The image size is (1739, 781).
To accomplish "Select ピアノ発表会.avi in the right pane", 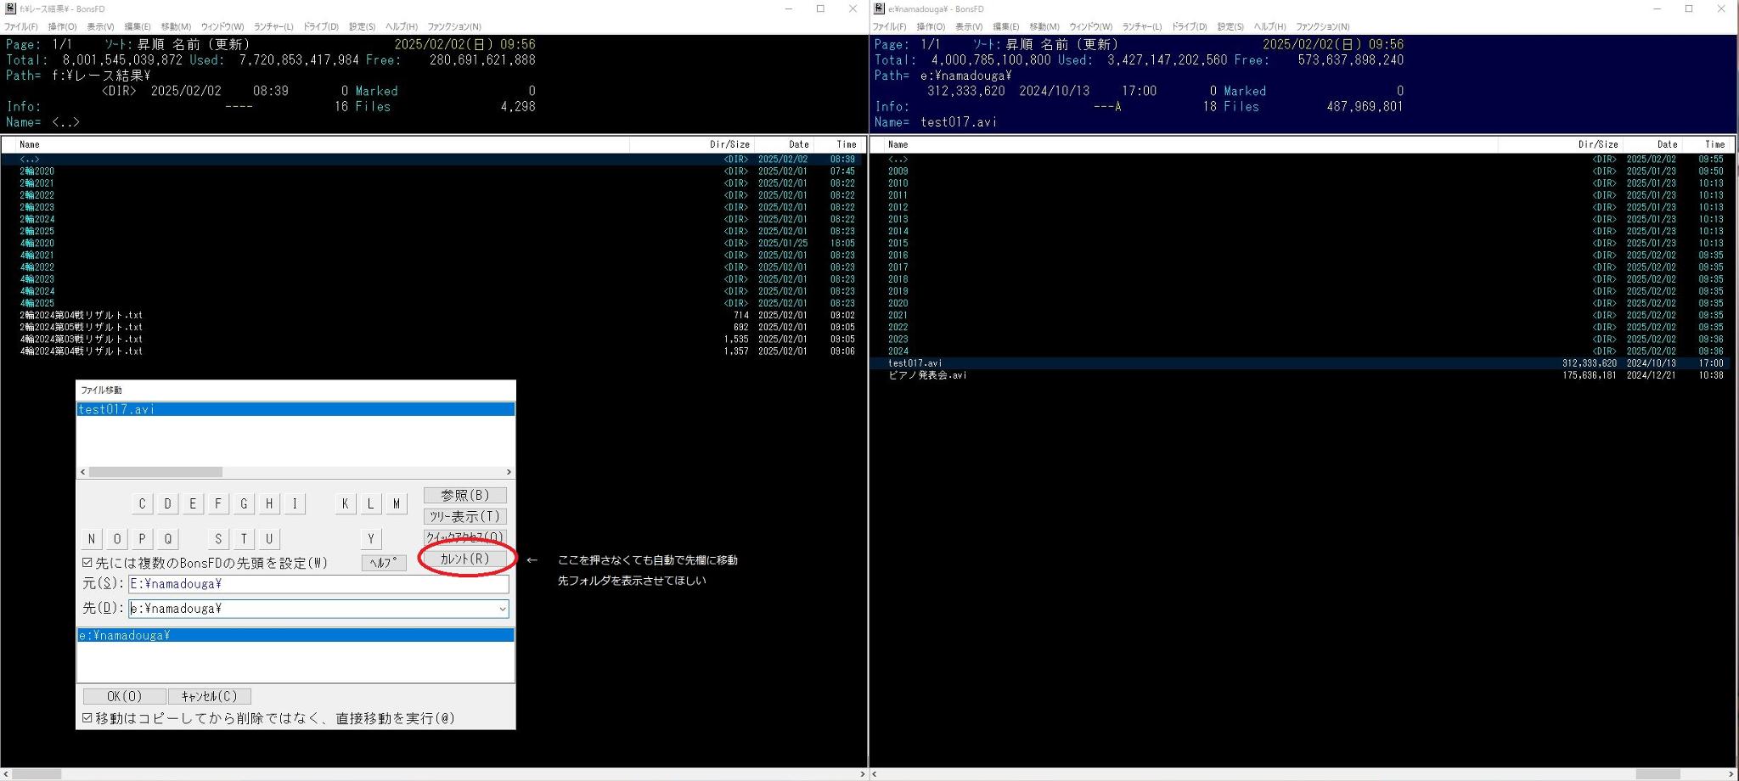I will (927, 375).
